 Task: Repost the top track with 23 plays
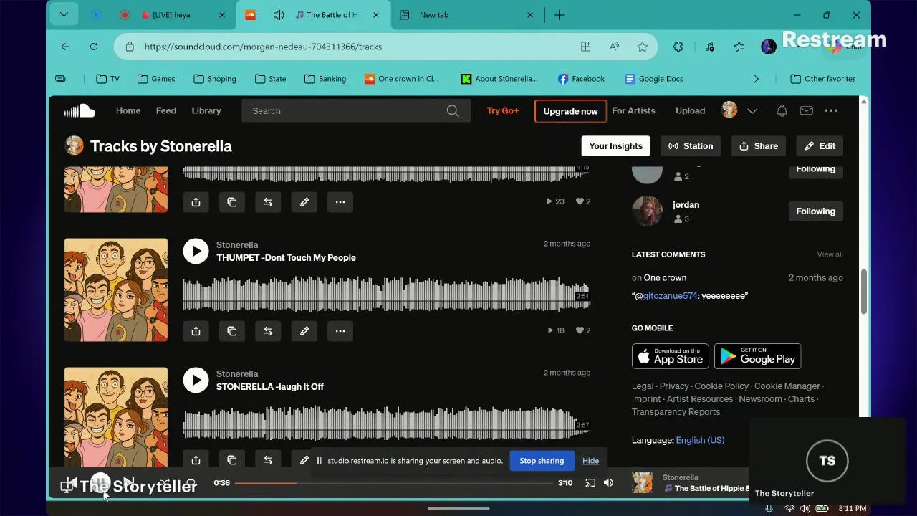pos(268,202)
